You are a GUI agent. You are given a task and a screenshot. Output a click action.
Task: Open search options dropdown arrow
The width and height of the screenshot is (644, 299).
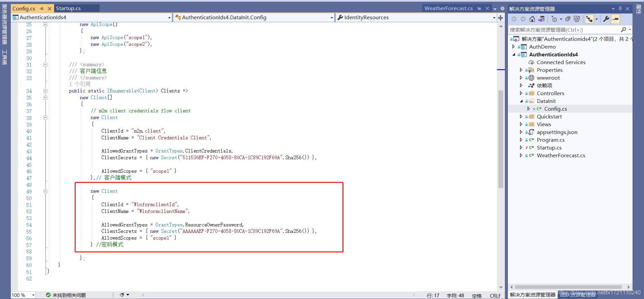pos(630,30)
